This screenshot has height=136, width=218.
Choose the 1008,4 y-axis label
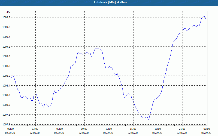pyautogui.click(x=6, y=85)
